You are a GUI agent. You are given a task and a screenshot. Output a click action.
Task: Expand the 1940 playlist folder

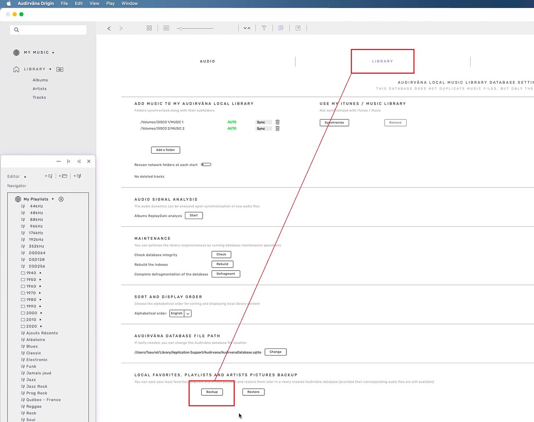[x=40, y=273]
